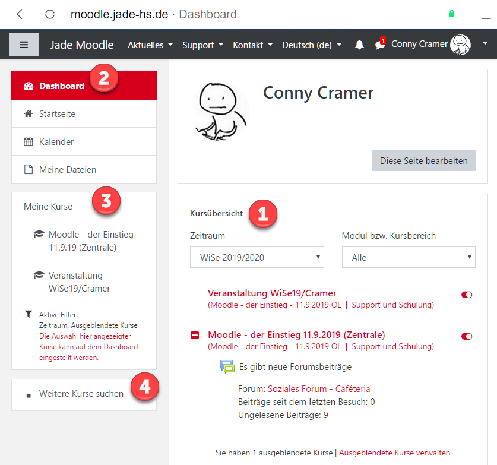Click 'Ungelesene Beiträge: 9' text
This screenshot has height=465, width=497.
(283, 415)
